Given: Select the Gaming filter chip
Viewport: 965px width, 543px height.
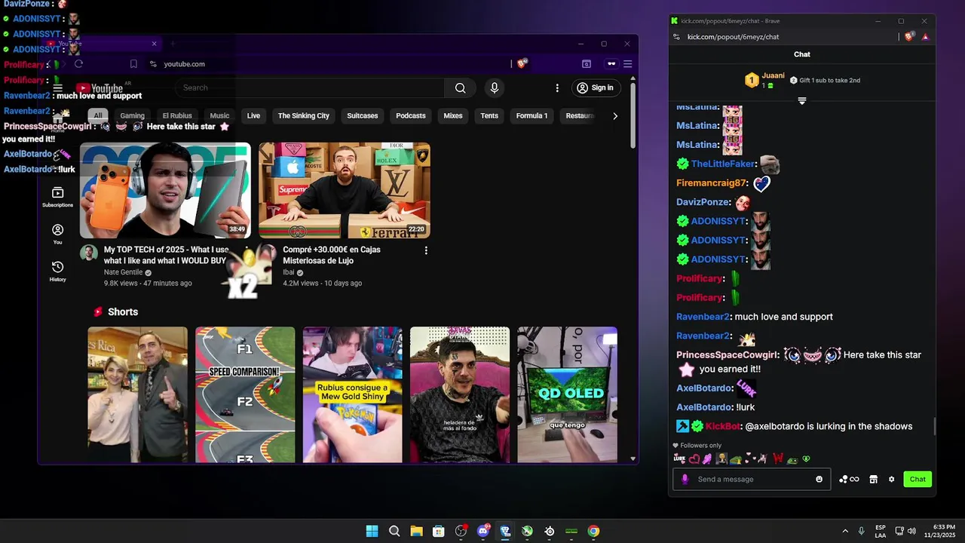Looking at the screenshot, I should click(133, 116).
